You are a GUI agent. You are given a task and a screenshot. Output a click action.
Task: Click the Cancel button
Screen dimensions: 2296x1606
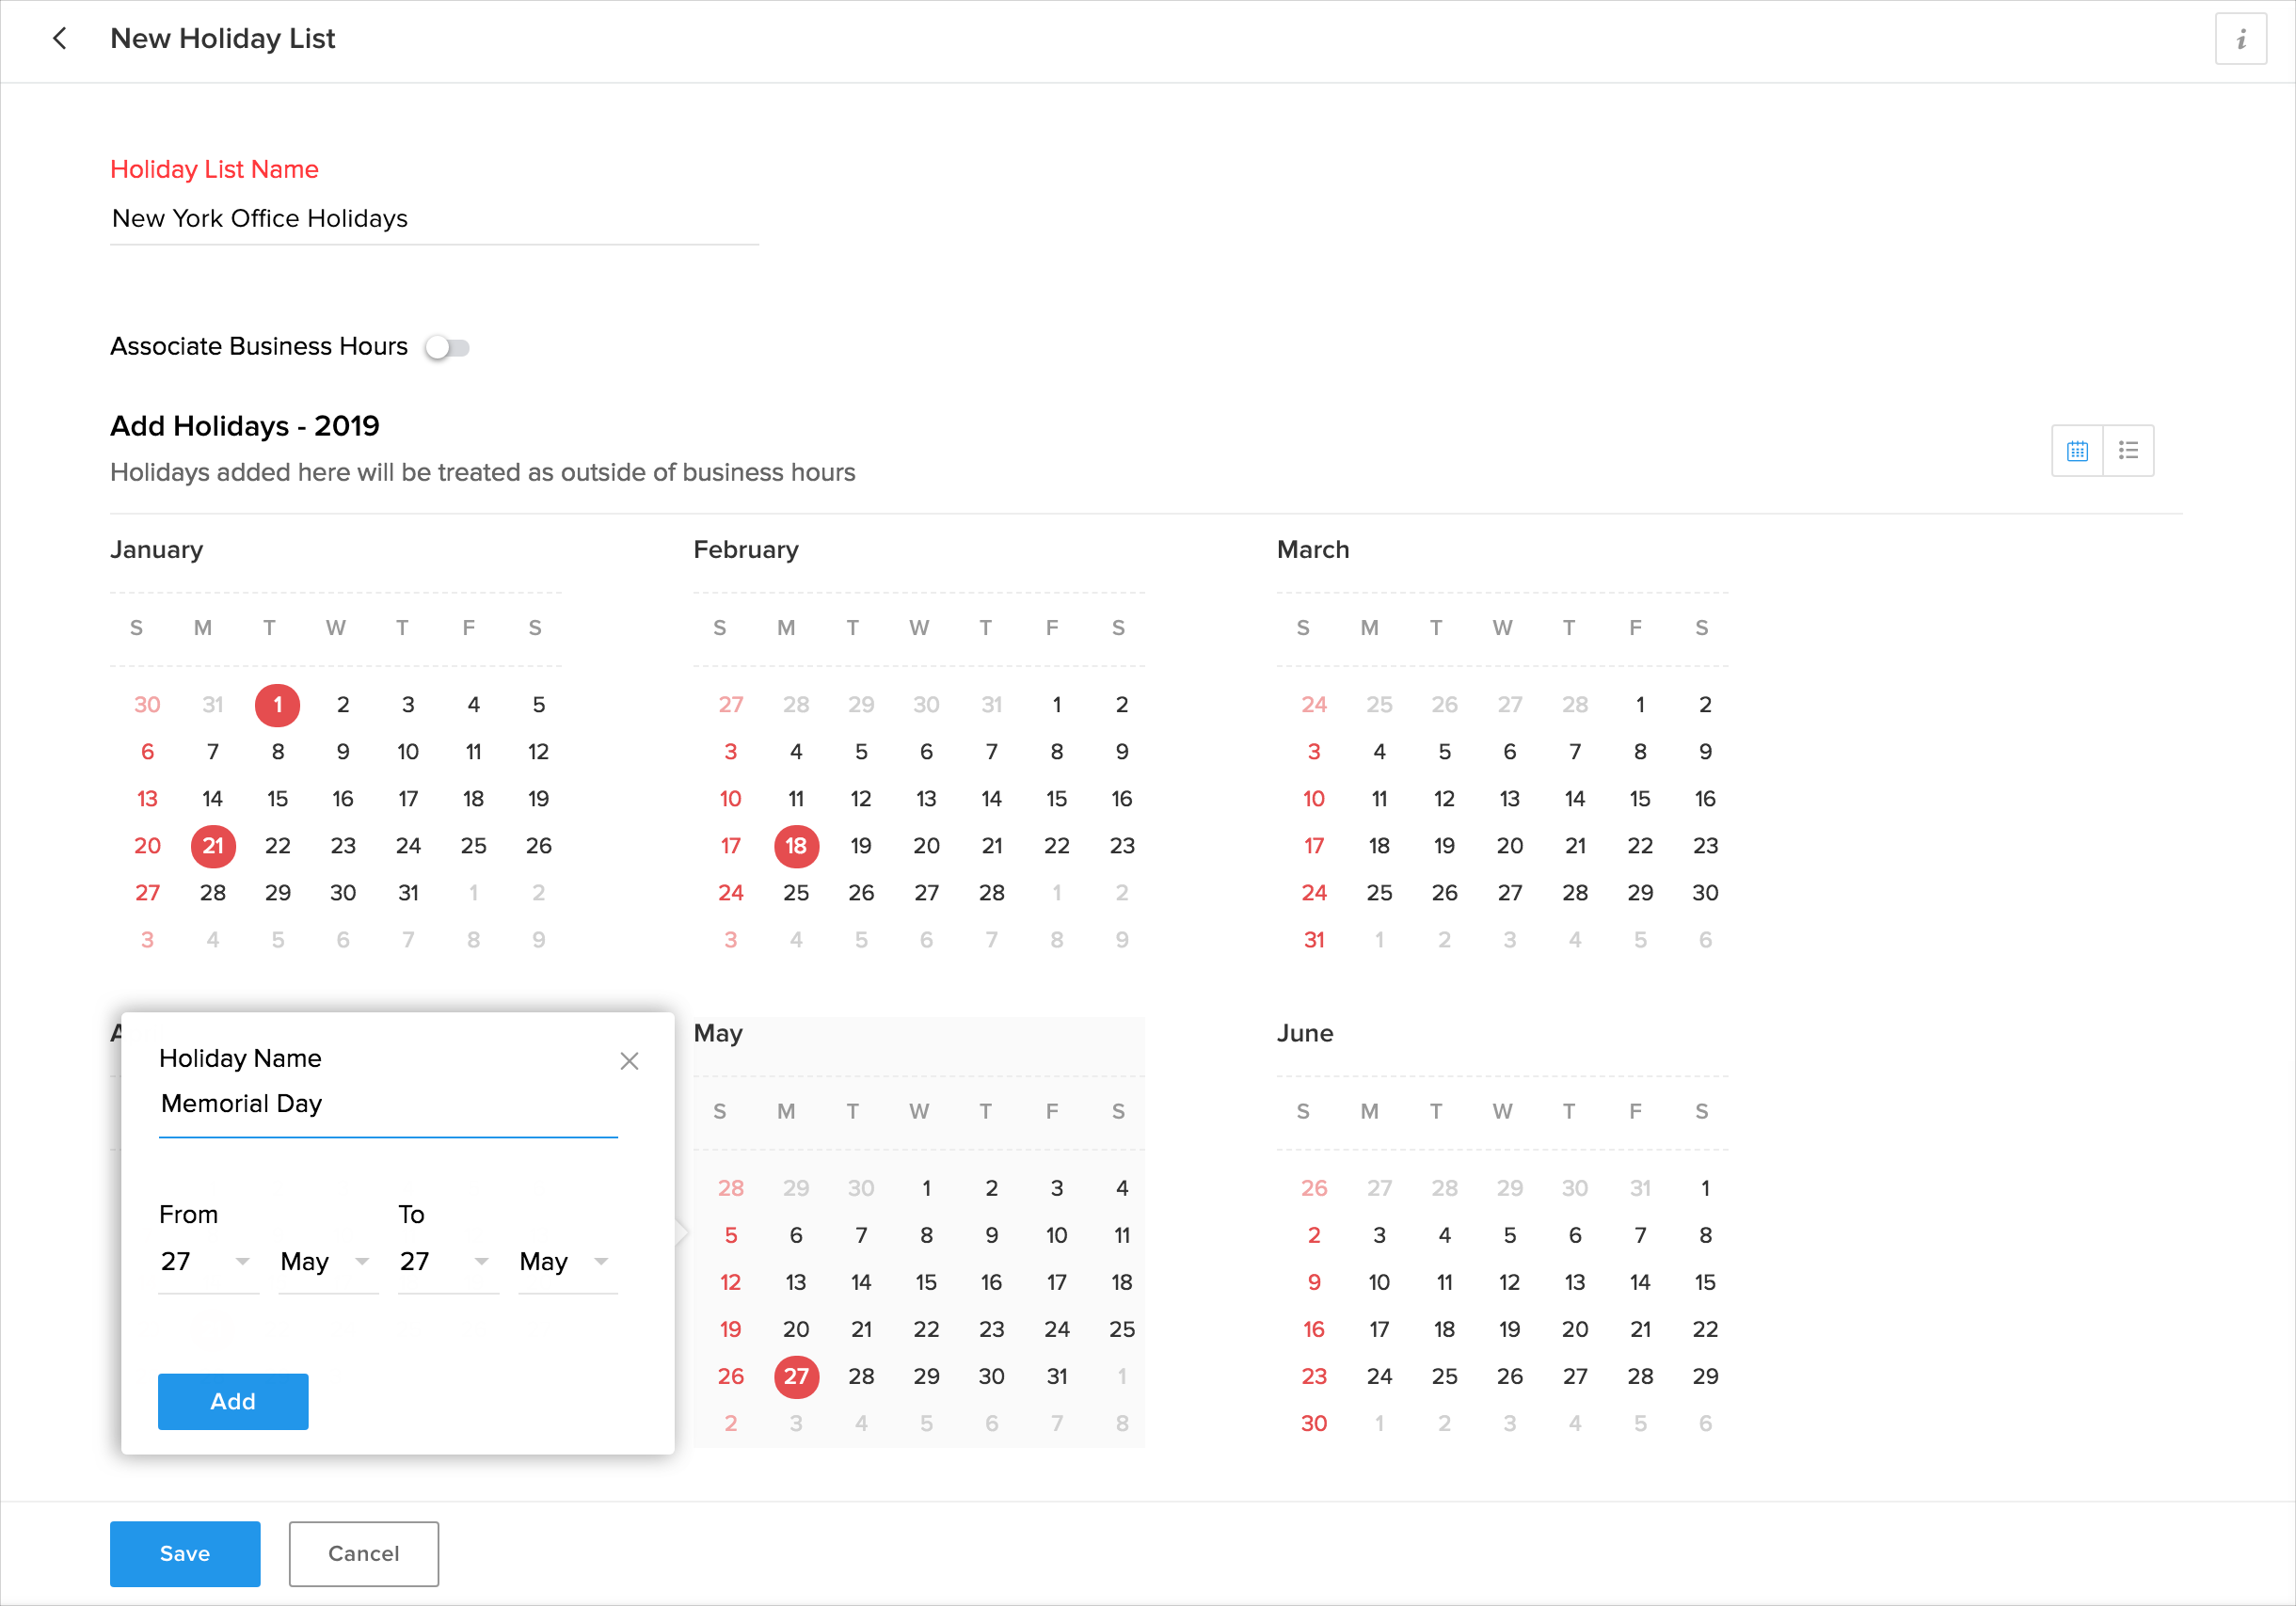[x=363, y=1553]
